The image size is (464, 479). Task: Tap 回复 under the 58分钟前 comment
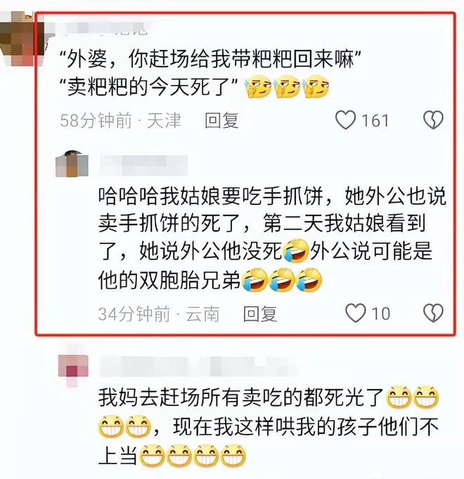[221, 120]
